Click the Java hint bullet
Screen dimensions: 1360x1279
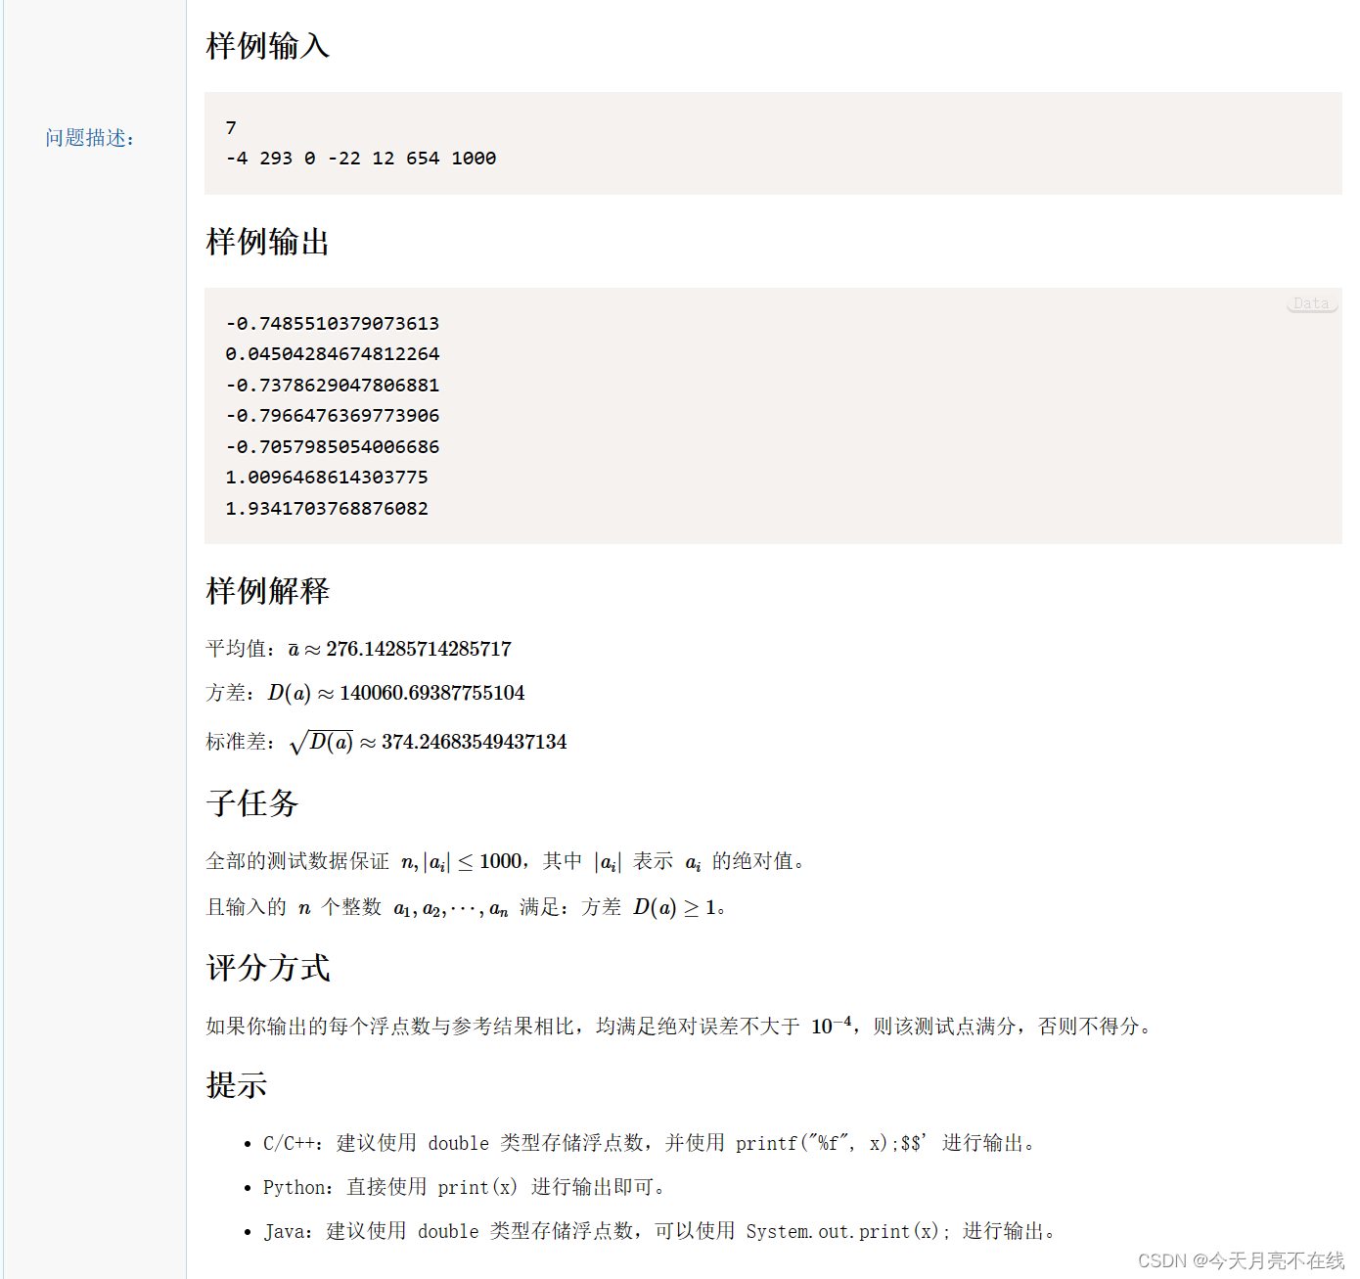(660, 1231)
